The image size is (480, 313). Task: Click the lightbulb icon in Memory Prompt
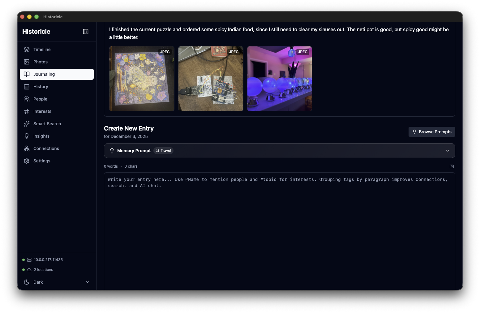[x=112, y=151]
